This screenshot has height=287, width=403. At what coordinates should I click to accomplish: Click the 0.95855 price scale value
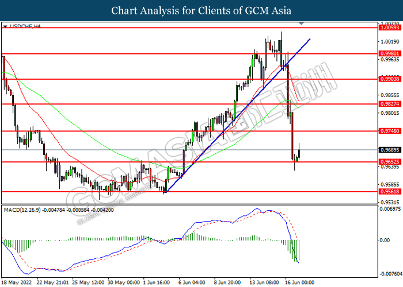coord(390,184)
